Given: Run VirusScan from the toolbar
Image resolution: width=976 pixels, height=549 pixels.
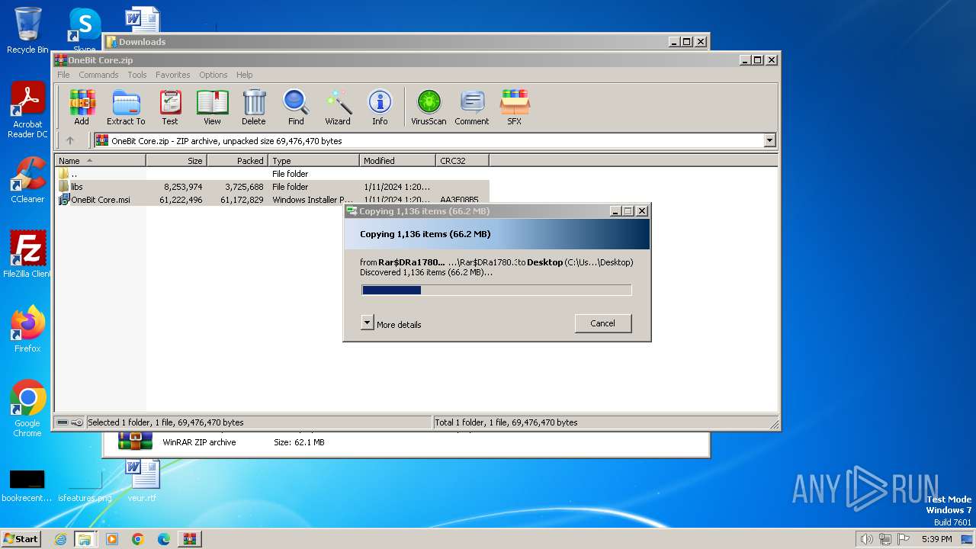Looking at the screenshot, I should click(x=429, y=108).
